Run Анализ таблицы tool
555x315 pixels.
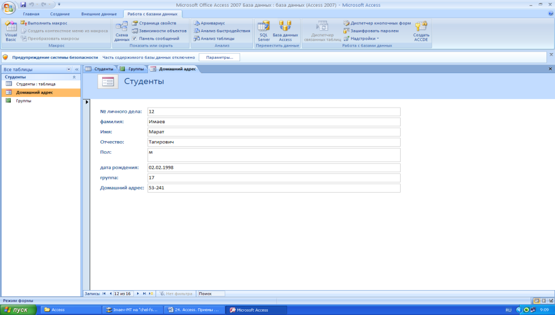pyautogui.click(x=214, y=39)
